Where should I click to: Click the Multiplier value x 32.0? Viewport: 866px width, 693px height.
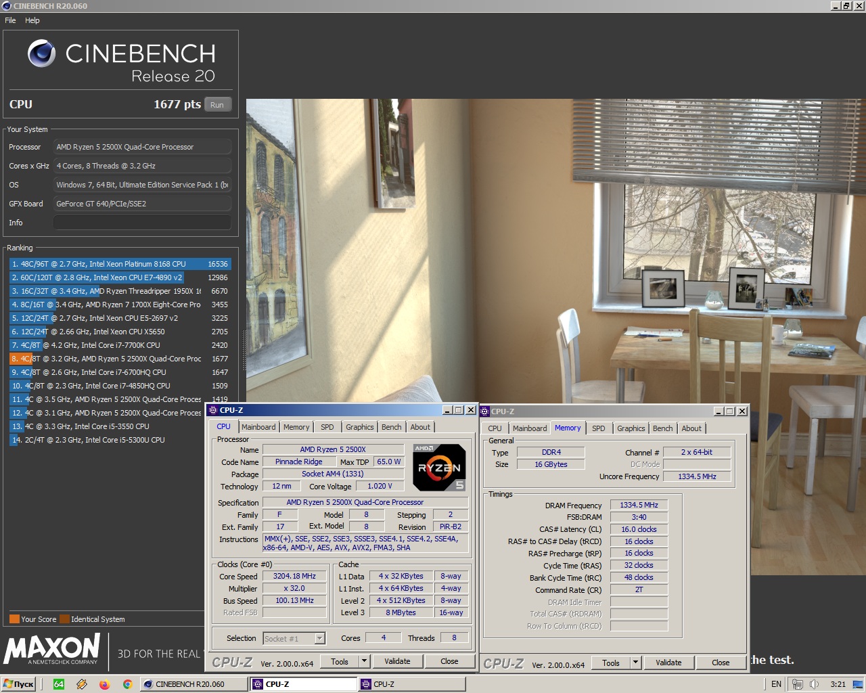(294, 588)
